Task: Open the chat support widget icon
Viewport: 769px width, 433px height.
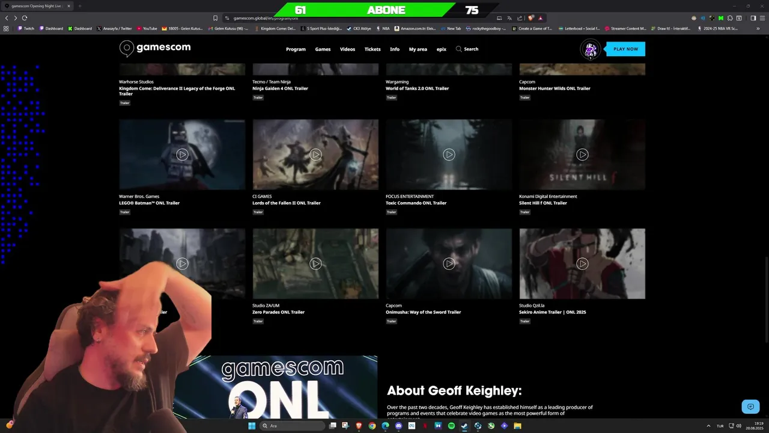Action: (750, 407)
